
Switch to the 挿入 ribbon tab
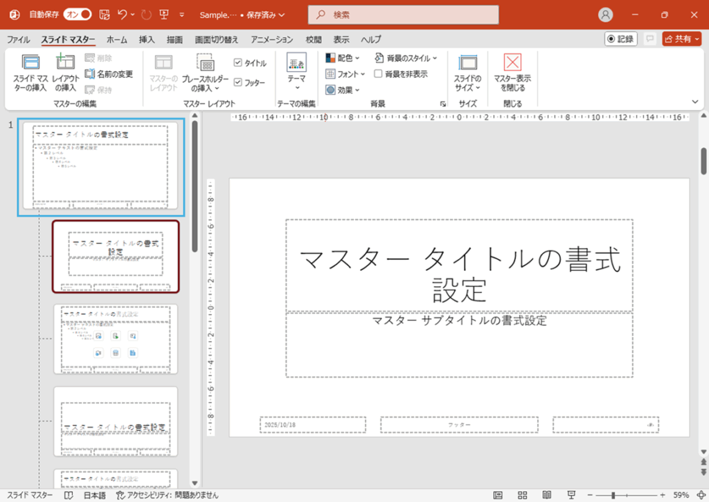[x=145, y=39]
